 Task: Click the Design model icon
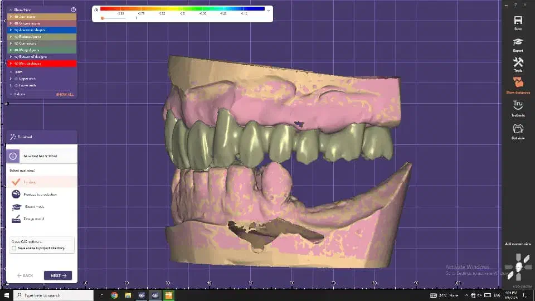tap(16, 219)
